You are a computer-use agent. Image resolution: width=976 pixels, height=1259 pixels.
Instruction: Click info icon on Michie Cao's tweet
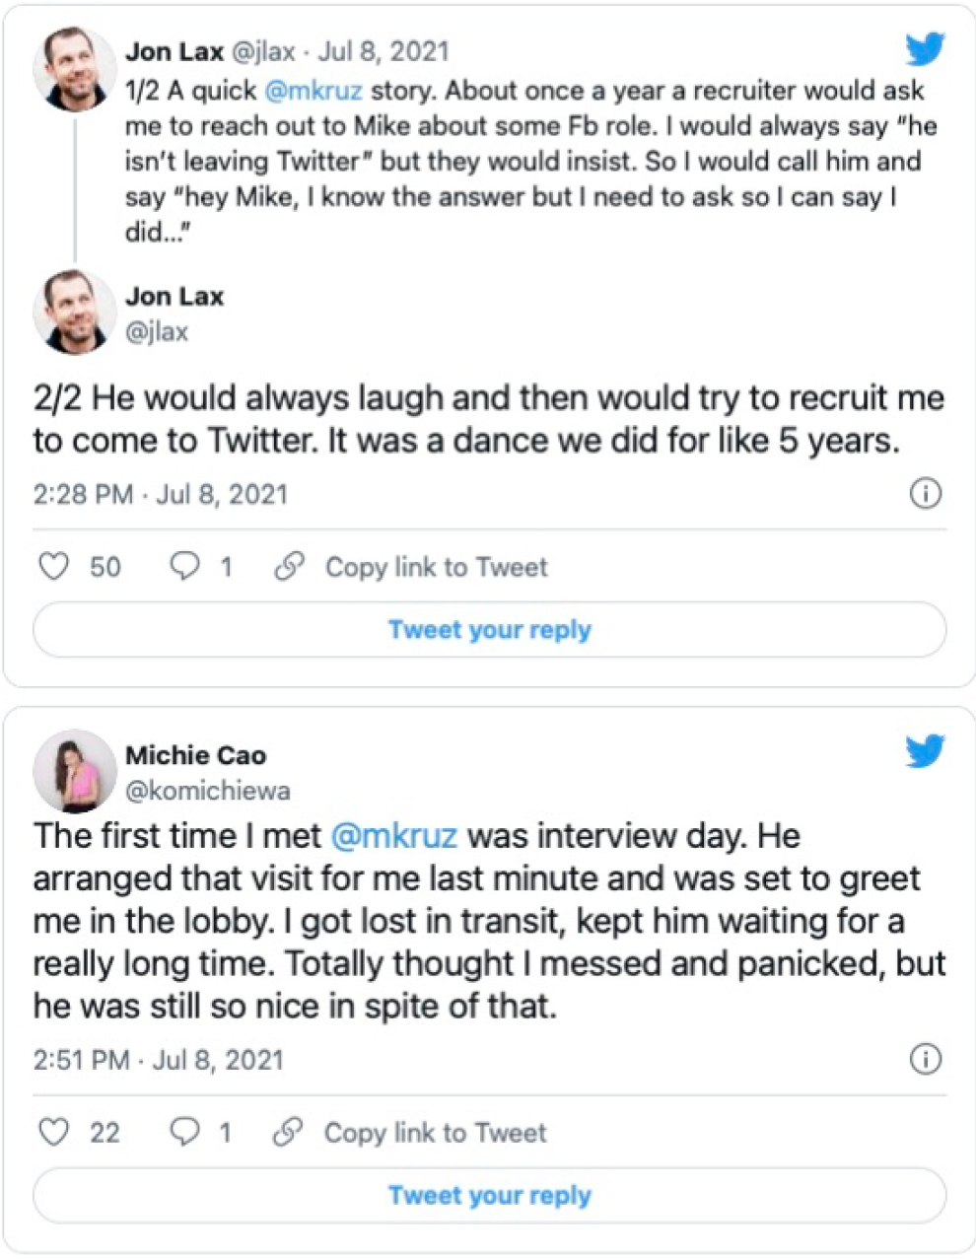(925, 1059)
